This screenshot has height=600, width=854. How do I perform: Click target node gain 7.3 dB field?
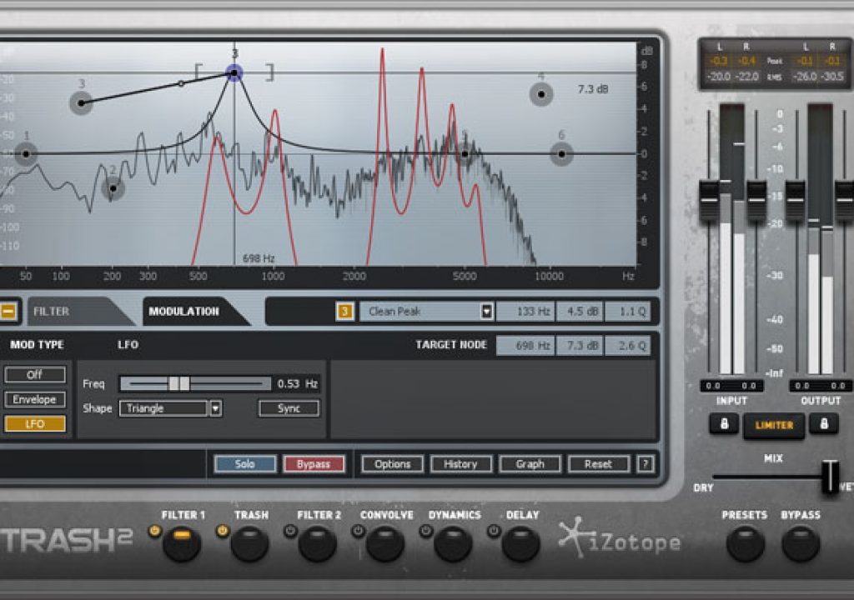click(580, 345)
